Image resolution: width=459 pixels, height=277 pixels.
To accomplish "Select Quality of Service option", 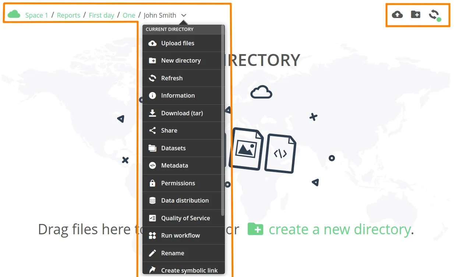I will coord(186,218).
